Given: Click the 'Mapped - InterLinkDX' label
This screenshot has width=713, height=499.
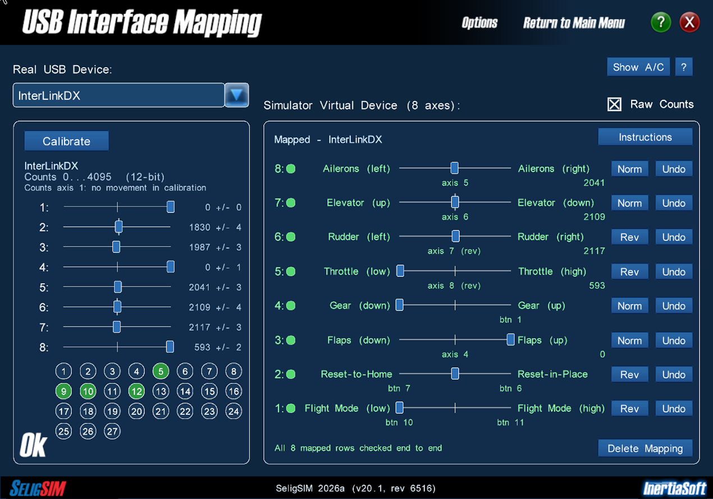Looking at the screenshot, I should (328, 140).
